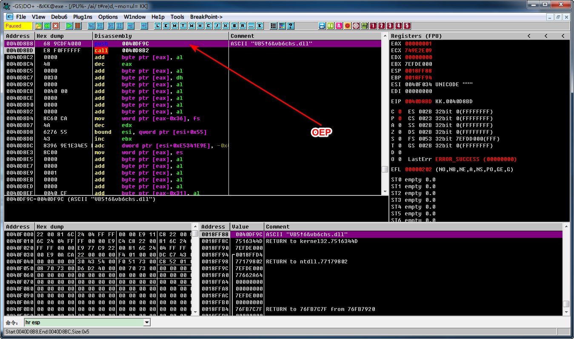Show CPU window via C button

pos(208,26)
